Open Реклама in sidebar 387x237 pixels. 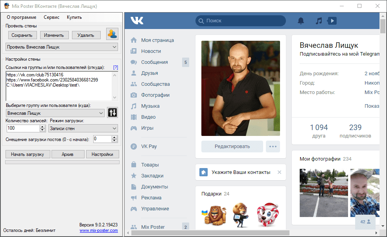click(x=151, y=198)
